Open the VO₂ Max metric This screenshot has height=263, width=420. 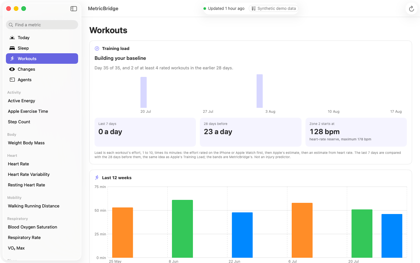42,248
